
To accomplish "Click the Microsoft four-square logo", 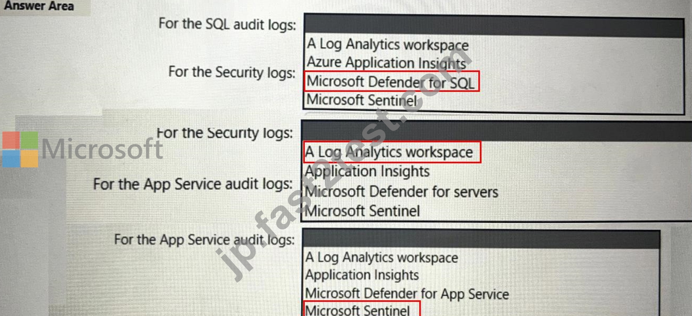I will point(20,149).
